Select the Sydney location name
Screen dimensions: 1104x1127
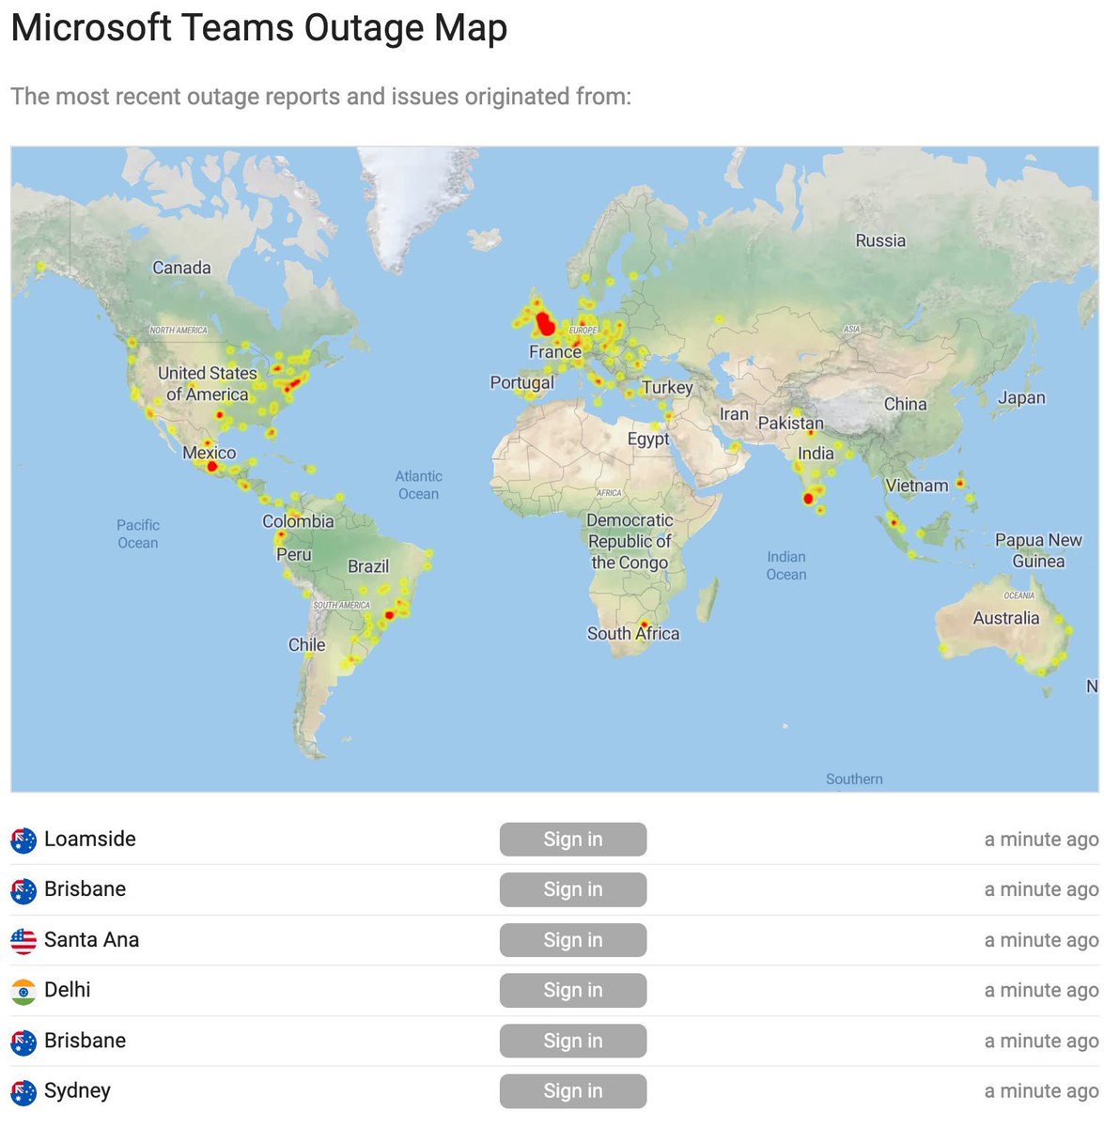click(77, 1091)
